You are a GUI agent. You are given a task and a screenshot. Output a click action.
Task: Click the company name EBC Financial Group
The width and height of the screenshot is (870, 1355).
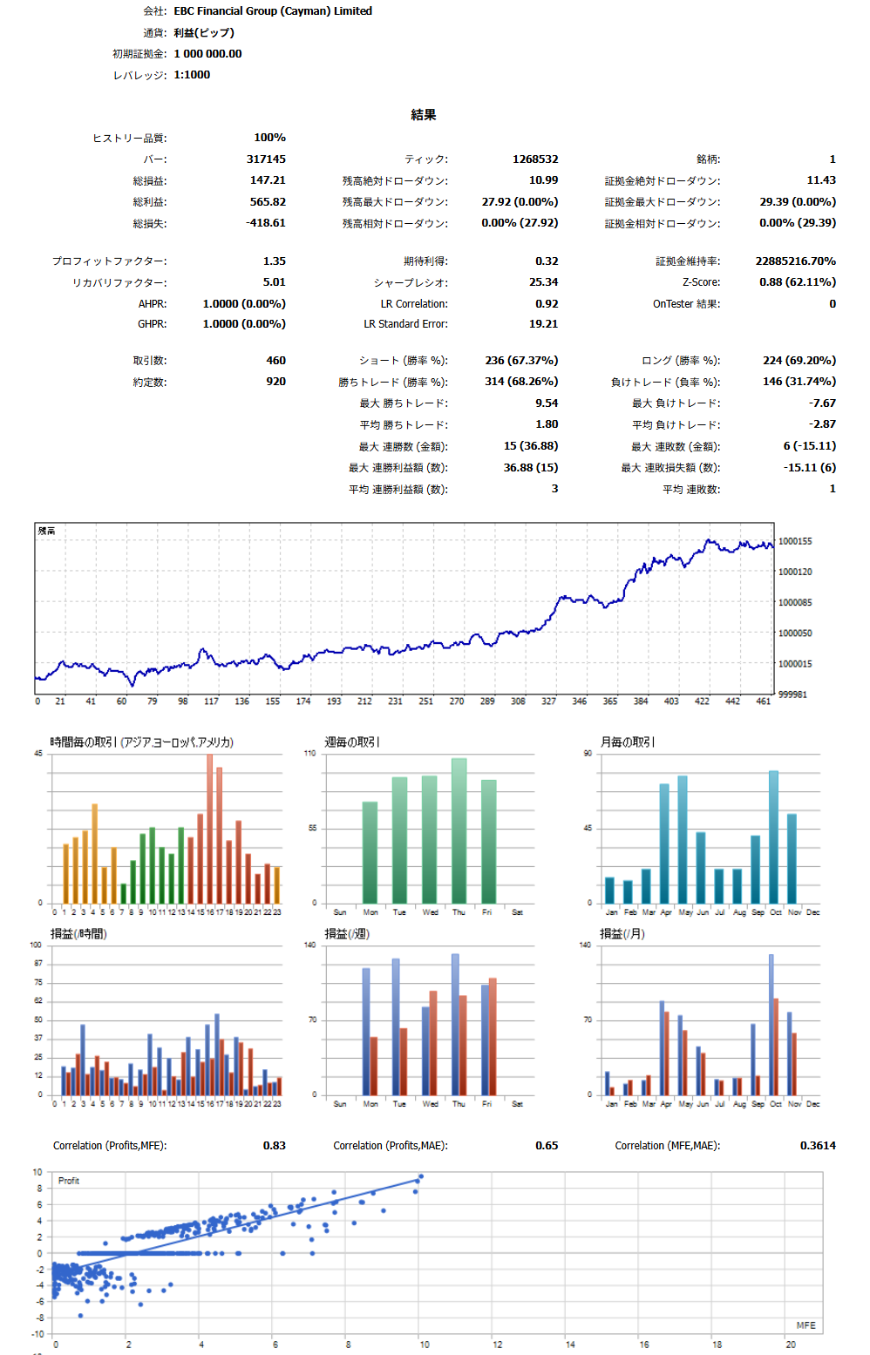pyautogui.click(x=272, y=11)
